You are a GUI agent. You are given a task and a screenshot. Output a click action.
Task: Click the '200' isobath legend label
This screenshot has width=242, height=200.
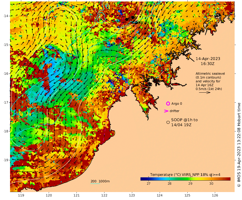pyautogui.click(x=94, y=181)
